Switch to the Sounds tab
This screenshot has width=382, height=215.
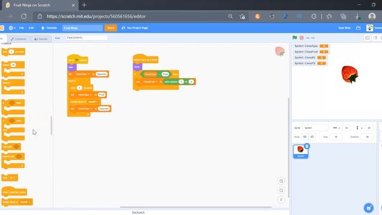(41, 39)
